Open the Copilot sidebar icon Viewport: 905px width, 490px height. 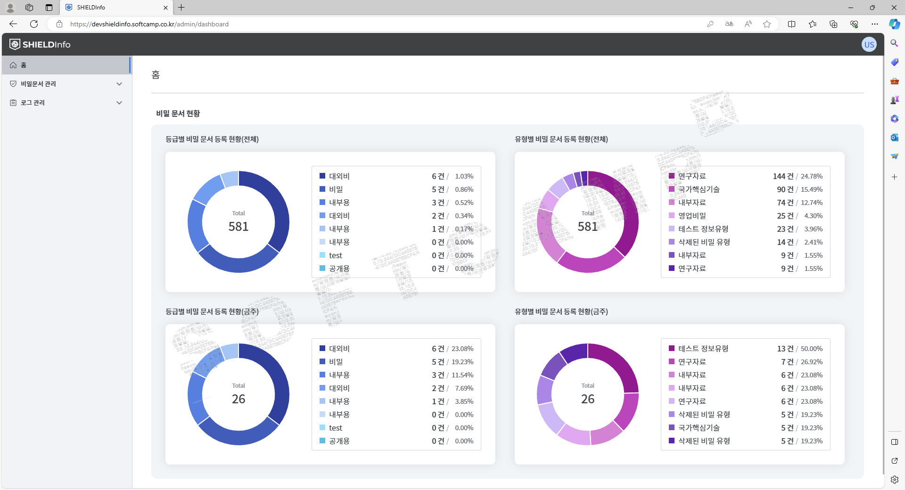pos(895,24)
